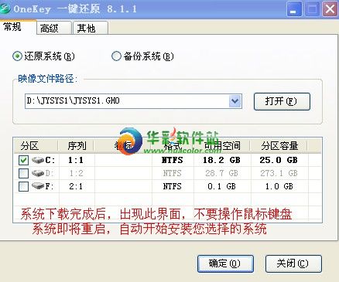The height and width of the screenshot is (282, 339).
Task: Click the 序列 column header
Action: coord(77,146)
